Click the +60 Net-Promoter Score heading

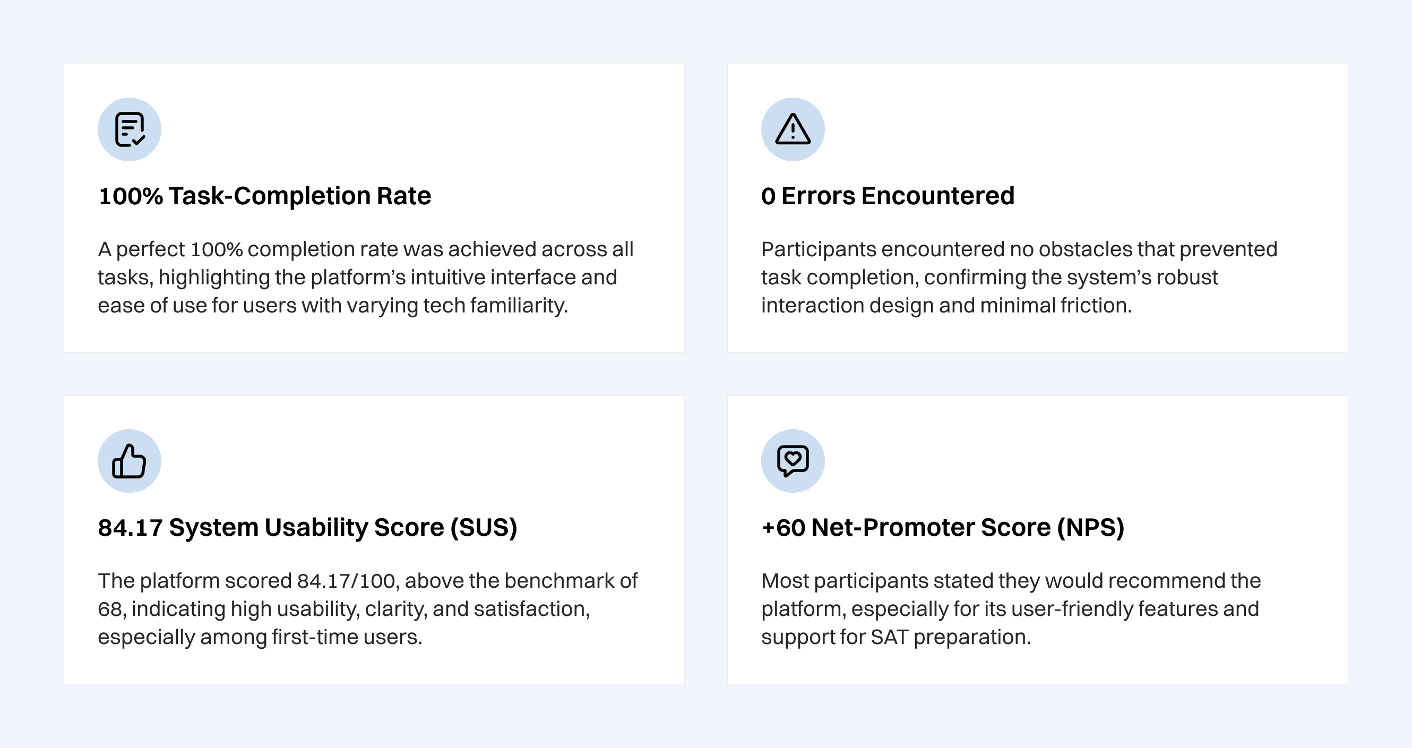pos(943,527)
